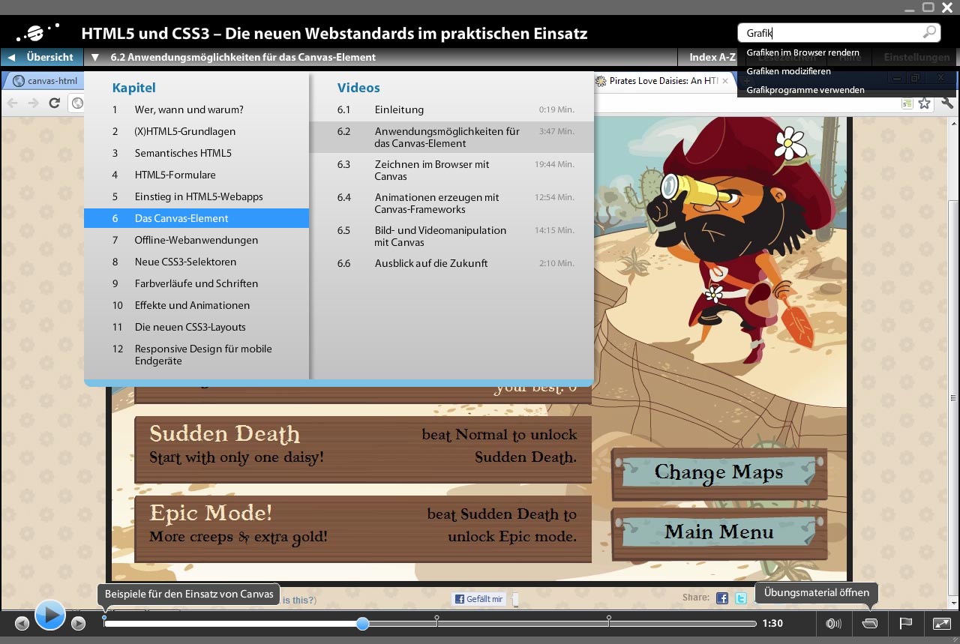Click into the Grafik search field
The width and height of the screenshot is (960, 644).
829,33
